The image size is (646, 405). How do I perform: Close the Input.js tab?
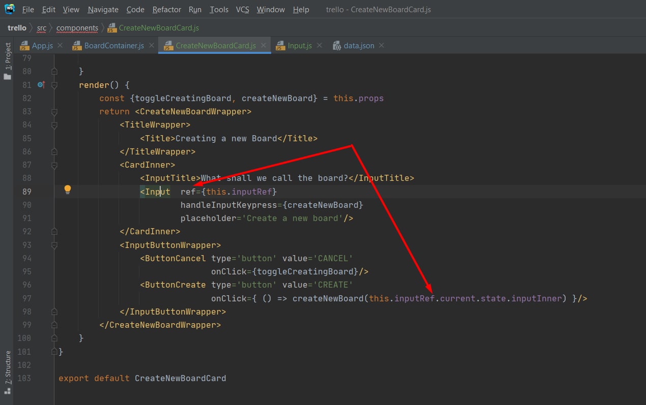[x=319, y=45]
